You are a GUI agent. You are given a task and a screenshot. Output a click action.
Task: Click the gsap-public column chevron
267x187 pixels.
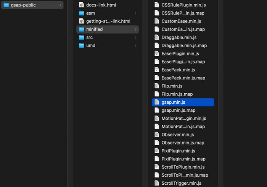coord(60,5)
